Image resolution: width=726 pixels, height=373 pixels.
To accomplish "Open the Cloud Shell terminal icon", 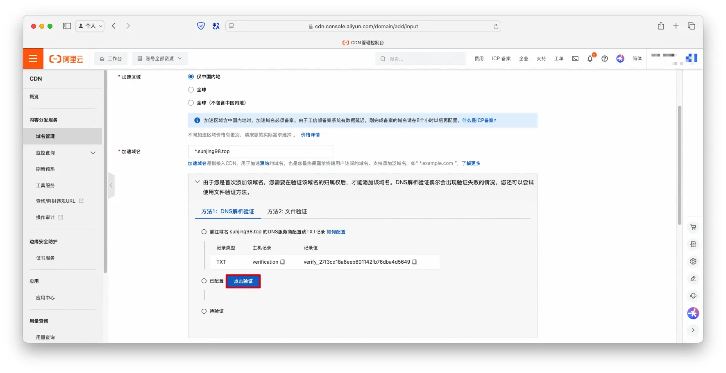I will tap(575, 59).
